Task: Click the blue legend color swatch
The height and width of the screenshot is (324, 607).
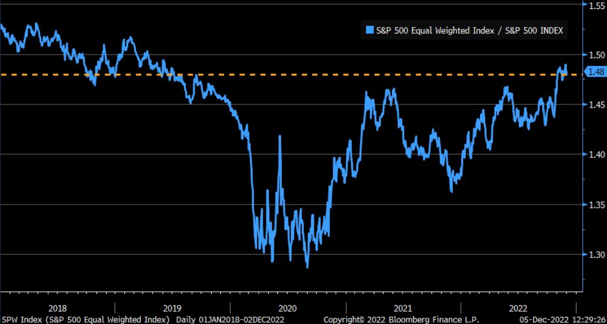Action: tap(369, 31)
